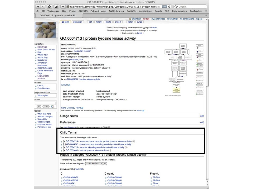Click the add bookmark plus button
This screenshot has width=253, height=189.
63,7
